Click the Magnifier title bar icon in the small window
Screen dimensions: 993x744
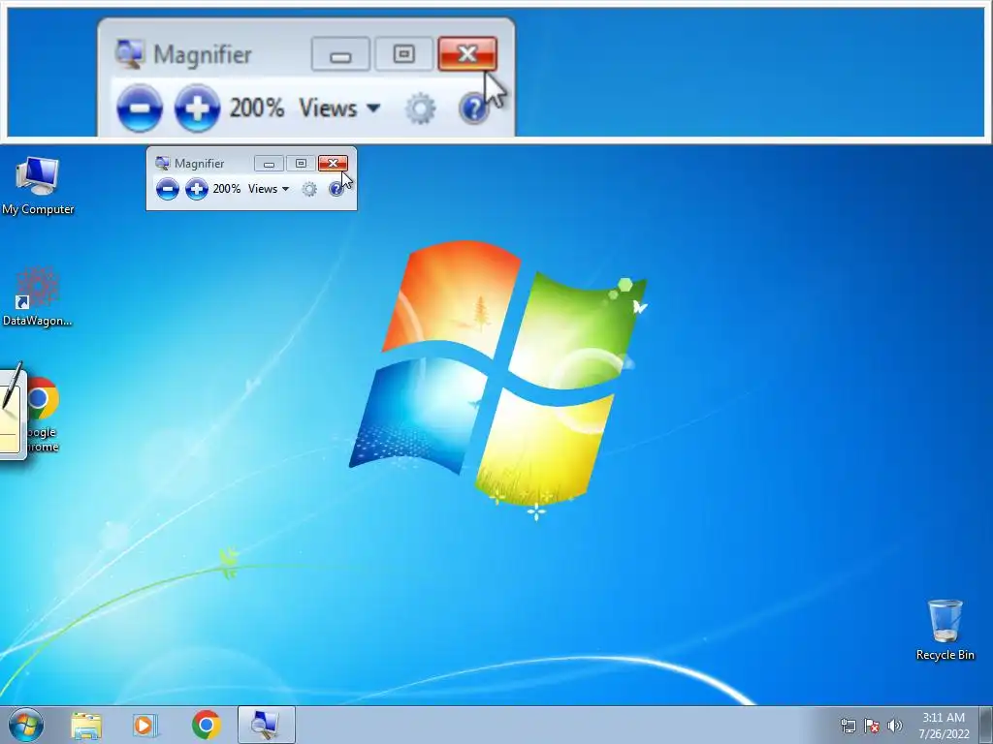pos(163,163)
